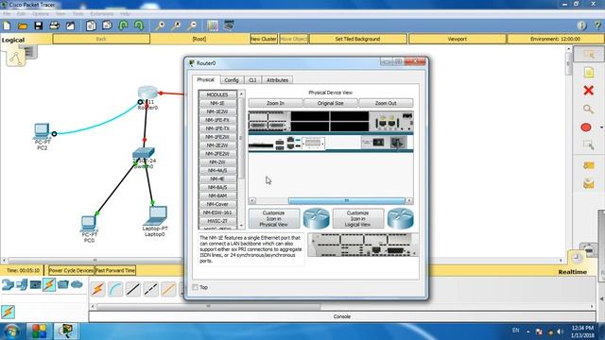Click the Redo green arrow icon
Screen dimensions: 605x340
[139, 25]
